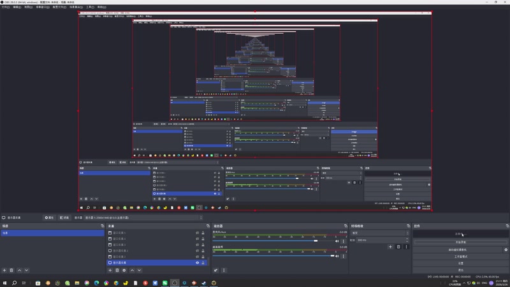Open the transition type dropdown

tap(379, 233)
